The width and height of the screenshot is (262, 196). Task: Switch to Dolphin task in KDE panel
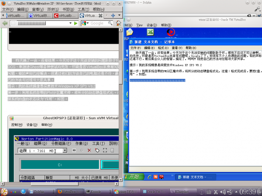coord(41,192)
